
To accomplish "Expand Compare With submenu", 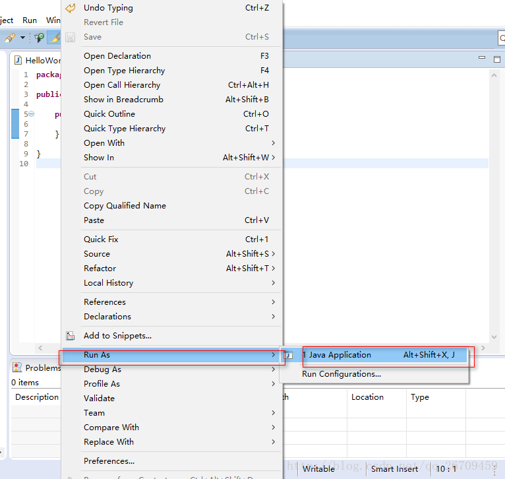I will pos(172,428).
